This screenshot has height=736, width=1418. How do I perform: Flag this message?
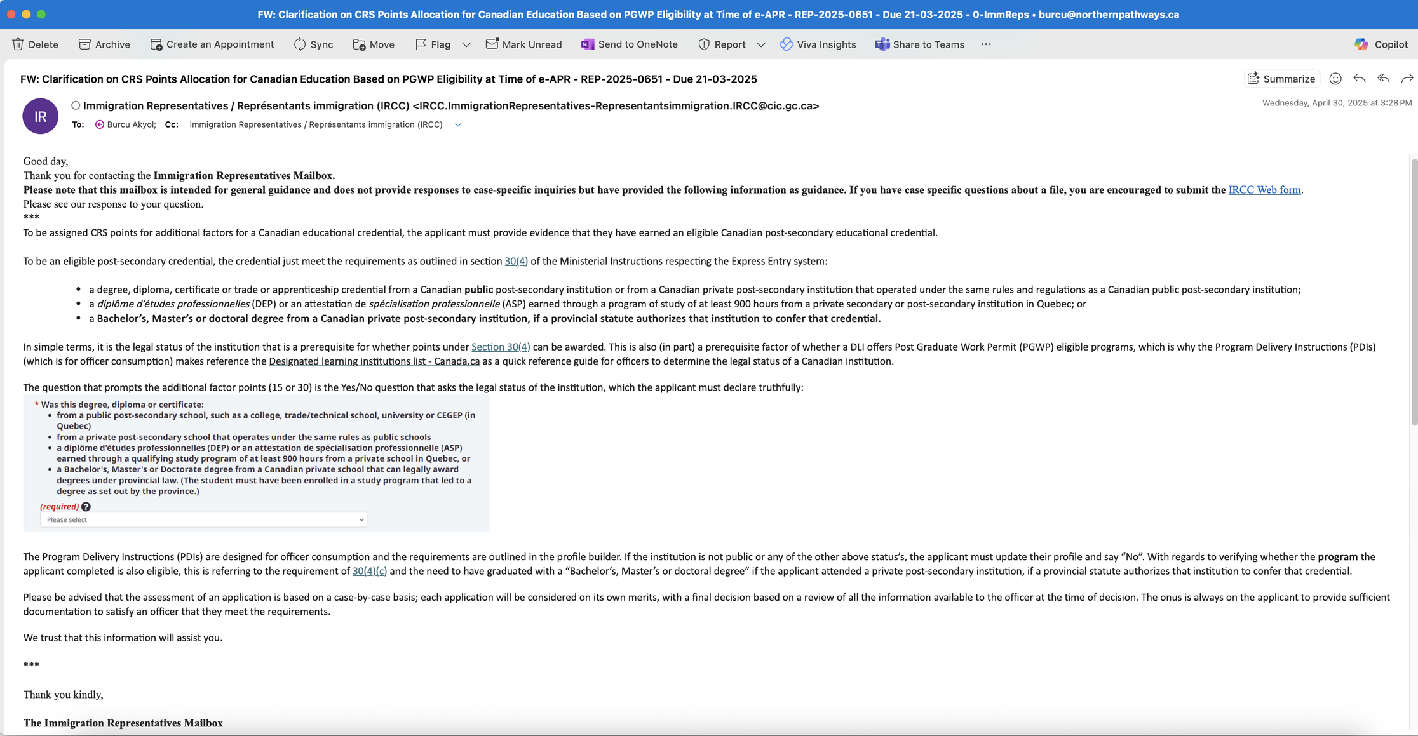[433, 44]
